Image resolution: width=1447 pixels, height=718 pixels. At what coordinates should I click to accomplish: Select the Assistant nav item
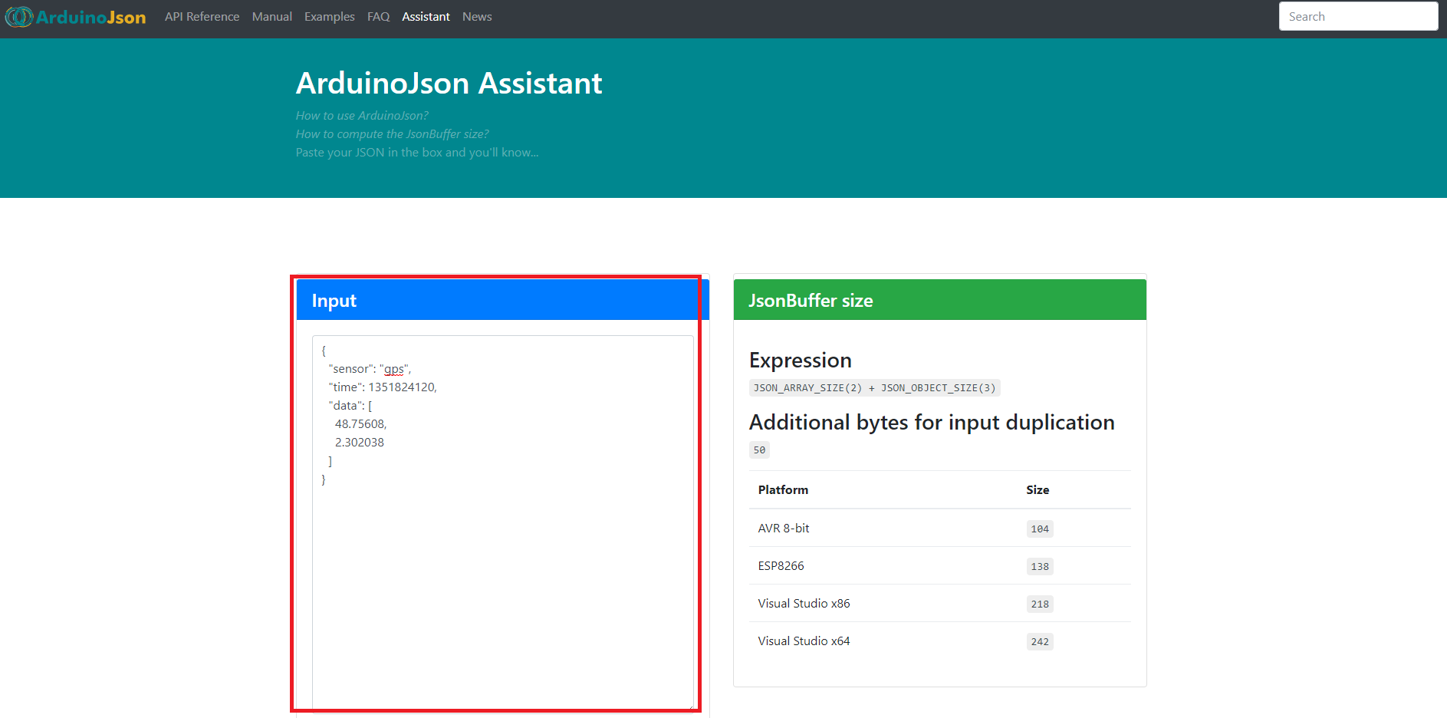click(x=426, y=16)
